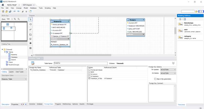Open the On Delete action dropdown
Image resolution: width=204 pixels, height=109 pixels.
click(x=168, y=73)
